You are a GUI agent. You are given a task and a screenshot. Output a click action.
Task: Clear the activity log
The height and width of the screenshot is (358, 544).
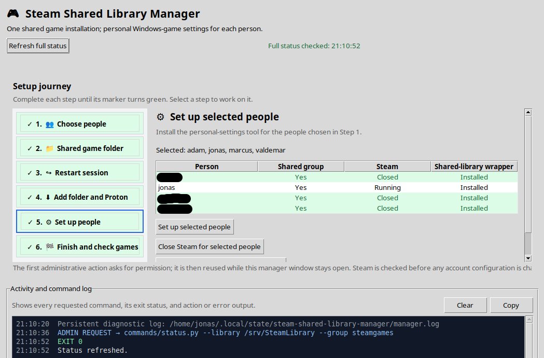465,305
